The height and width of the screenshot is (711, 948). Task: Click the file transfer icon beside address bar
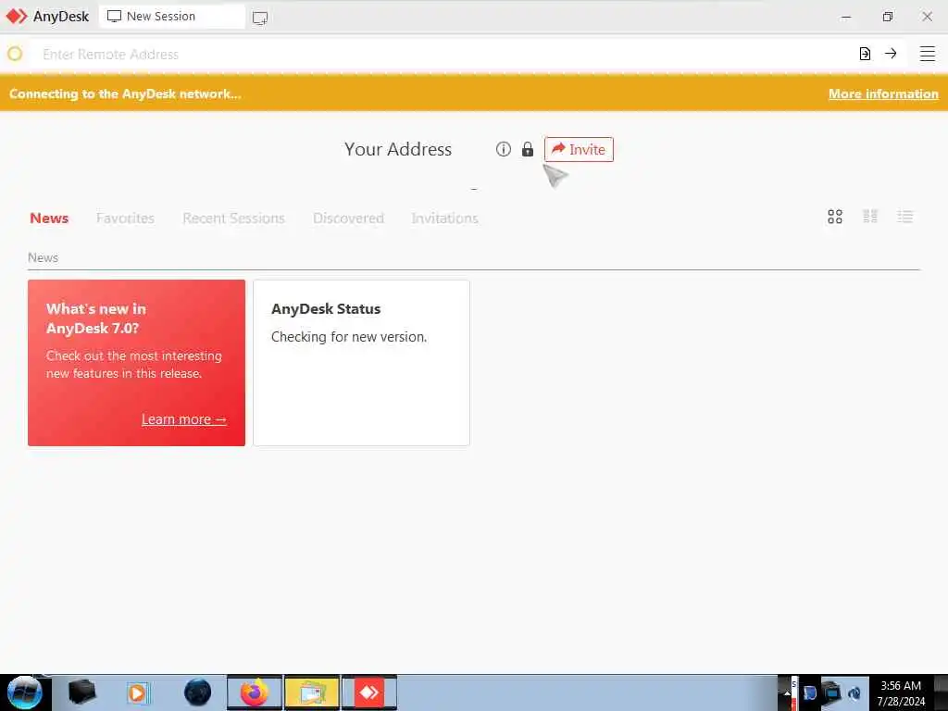865,54
